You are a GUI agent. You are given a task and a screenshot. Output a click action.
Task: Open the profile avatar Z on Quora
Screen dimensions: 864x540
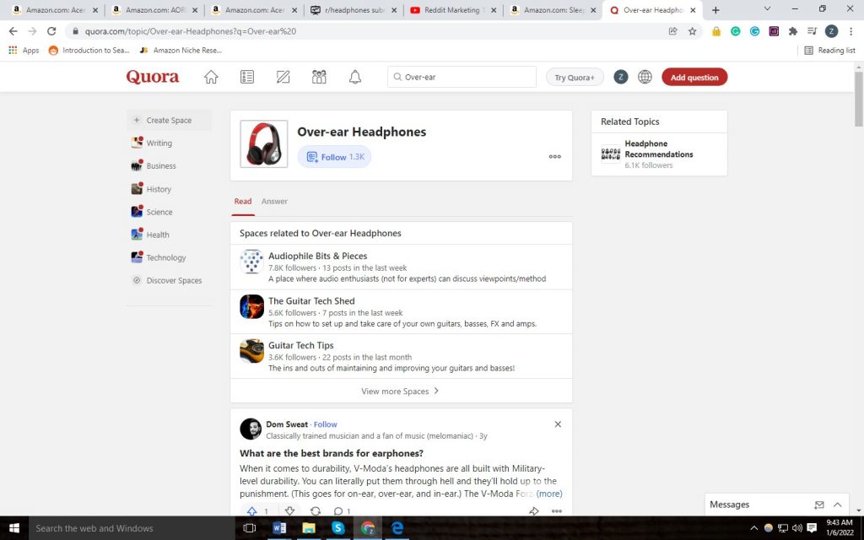[621, 77]
